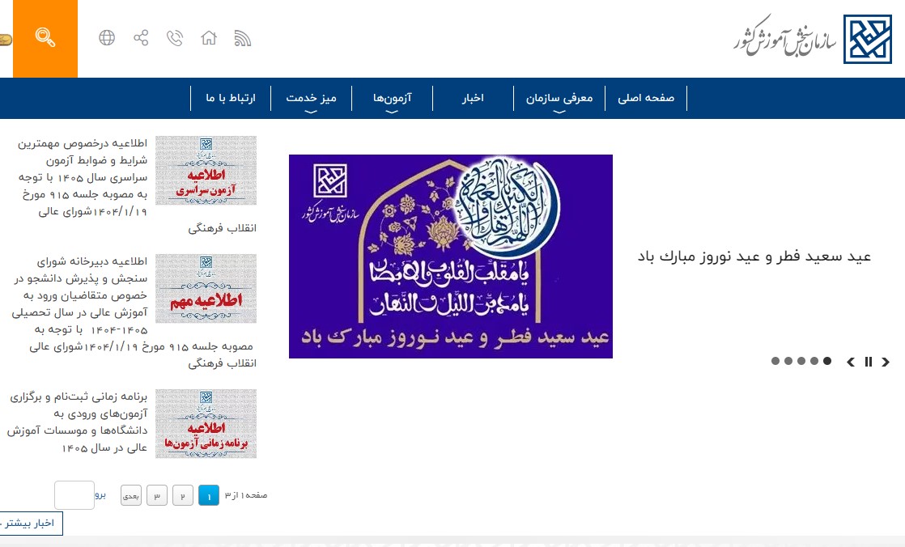Select ارتباط با ما from the navigation
905x547 pixels.
pyautogui.click(x=230, y=97)
